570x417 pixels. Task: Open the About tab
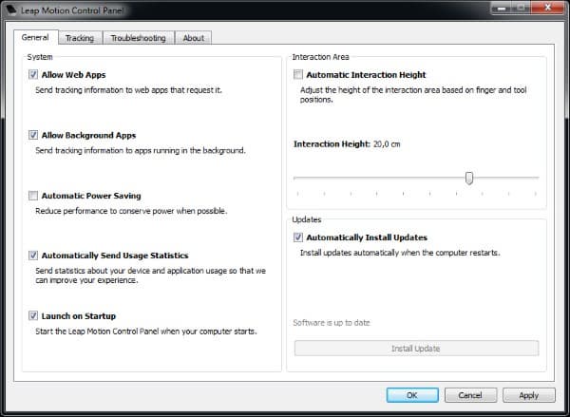pos(194,38)
